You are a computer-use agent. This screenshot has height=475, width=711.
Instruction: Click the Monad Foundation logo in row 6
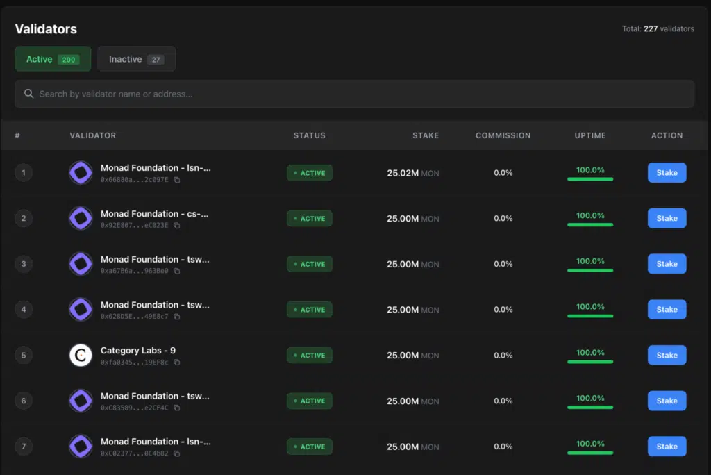[81, 401]
